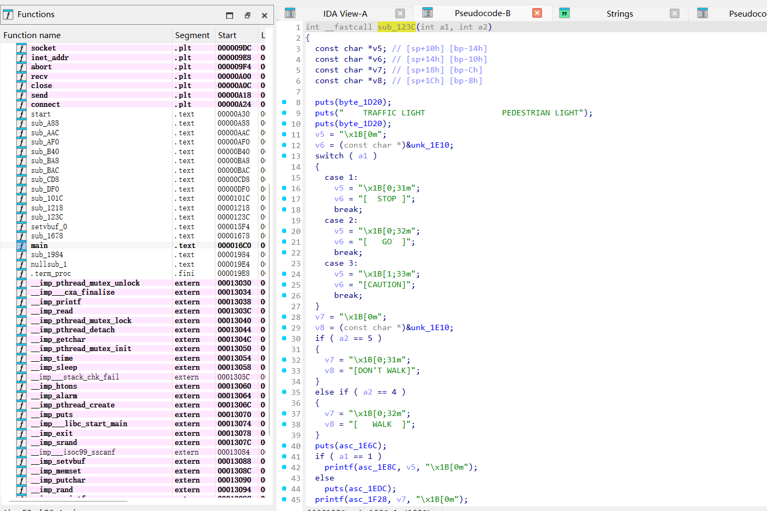Screen dimensions: 767x511
Task: Click function icon beside setvbuf_0
Action: click(x=21, y=227)
